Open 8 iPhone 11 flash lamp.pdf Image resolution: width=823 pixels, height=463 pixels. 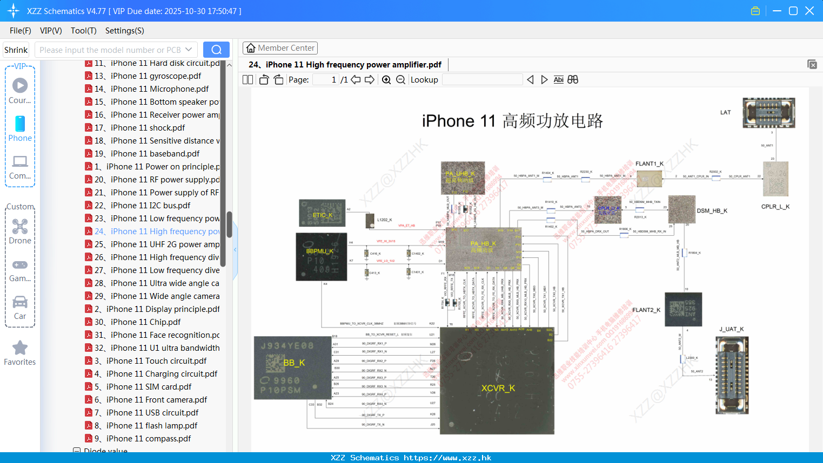(141, 426)
